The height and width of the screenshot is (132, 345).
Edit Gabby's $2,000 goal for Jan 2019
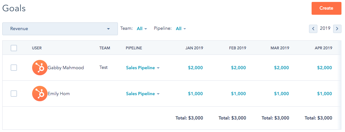195,68
